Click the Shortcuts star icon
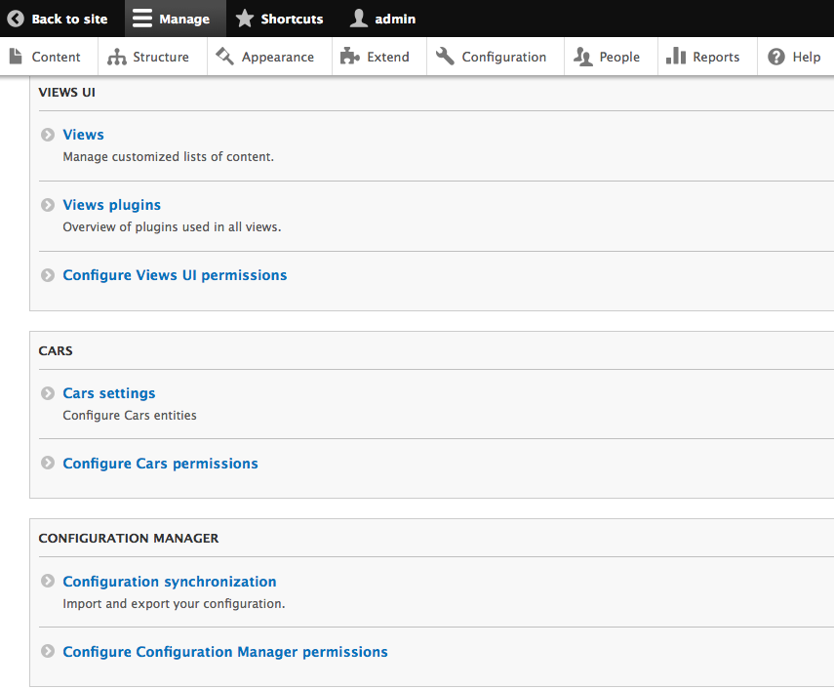This screenshot has height=689, width=834. pos(245,19)
